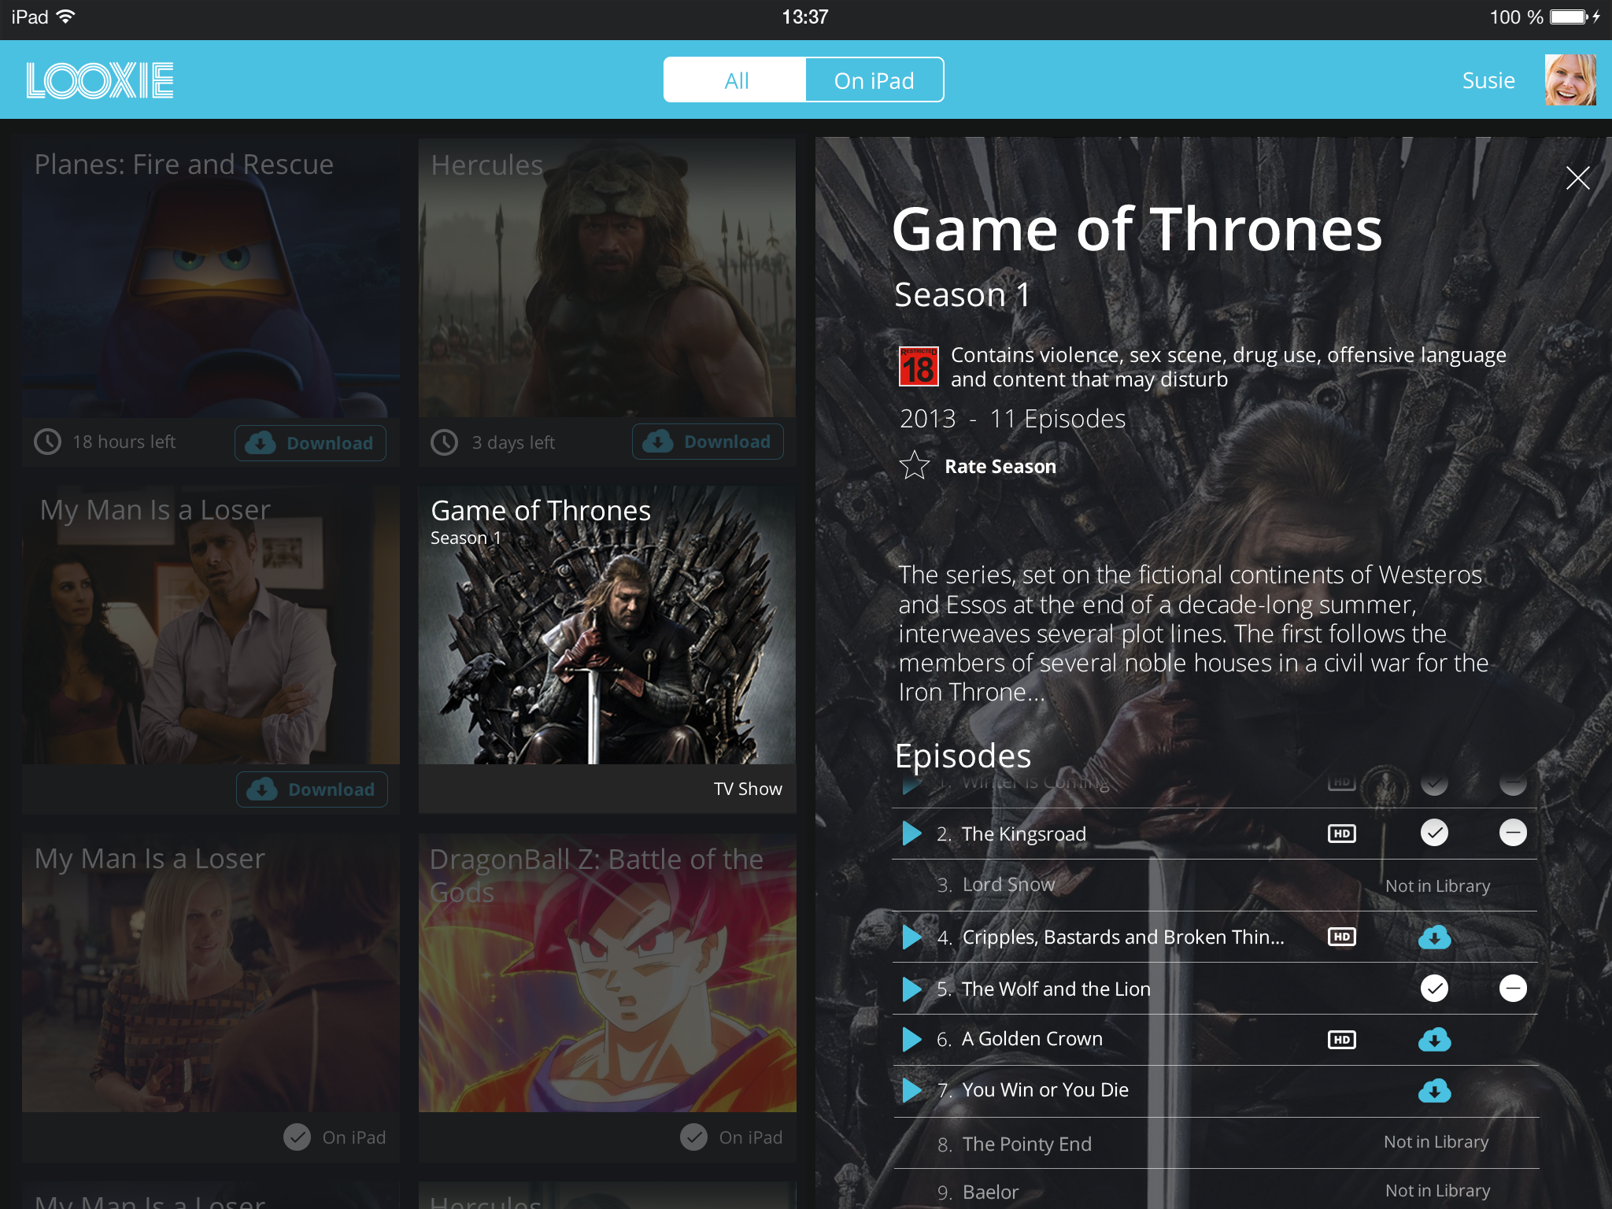Tap HD badge for Cripples, Bastards episode
The width and height of the screenshot is (1612, 1209).
(1342, 937)
